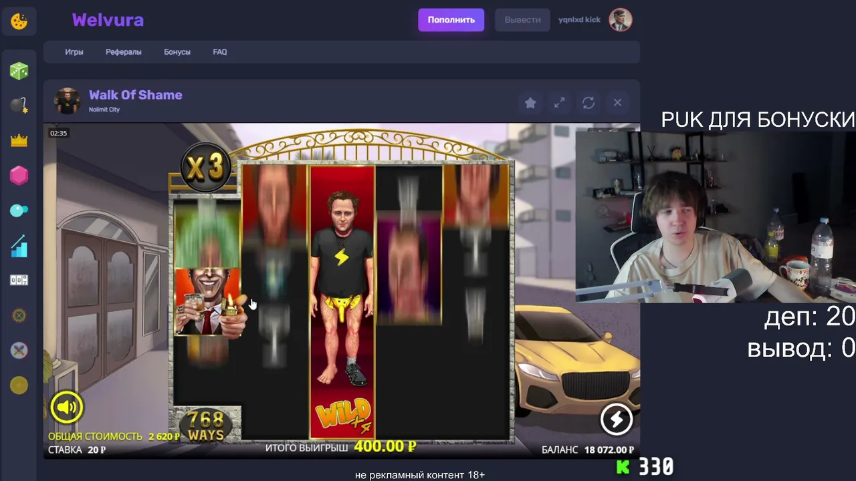Click the 02:35 session timer

[x=59, y=133]
